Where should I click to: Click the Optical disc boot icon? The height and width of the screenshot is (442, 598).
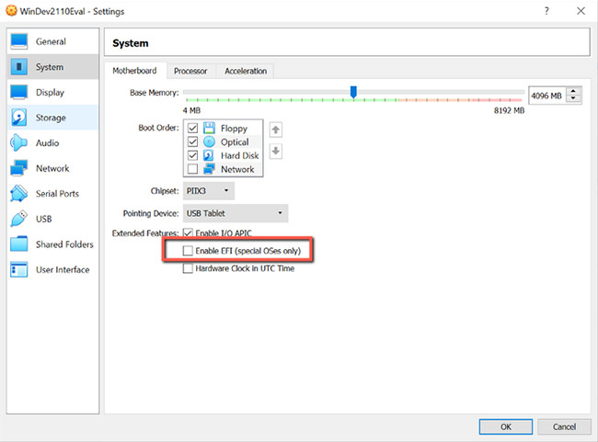pyautogui.click(x=209, y=142)
